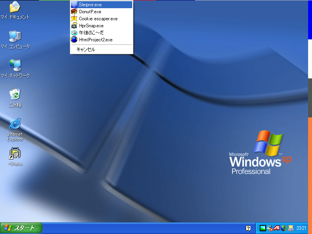Pick the 午後のこ〜だ menu entry
This screenshot has width=312, height=234.
click(x=101, y=33)
